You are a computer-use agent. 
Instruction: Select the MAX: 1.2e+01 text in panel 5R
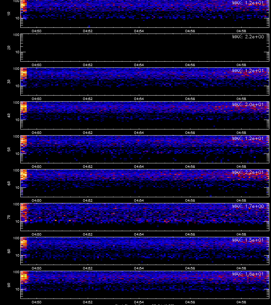pyautogui.click(x=248, y=138)
